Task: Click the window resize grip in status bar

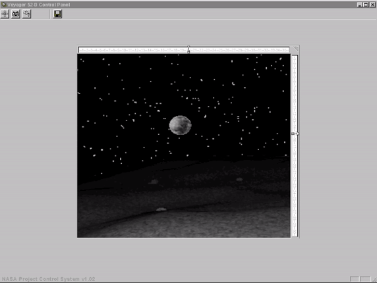Action: coord(374,280)
